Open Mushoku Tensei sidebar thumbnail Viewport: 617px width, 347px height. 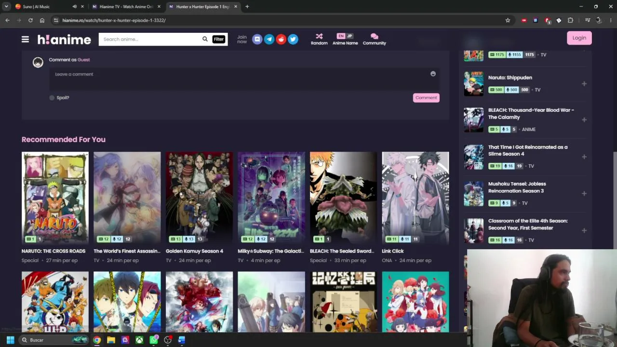[473, 194]
